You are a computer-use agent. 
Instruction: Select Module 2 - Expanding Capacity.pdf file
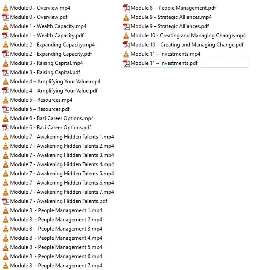(47, 54)
